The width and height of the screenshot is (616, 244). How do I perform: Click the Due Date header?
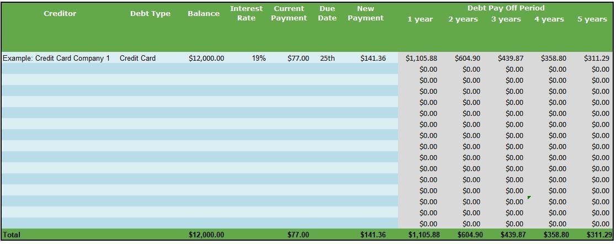point(327,13)
